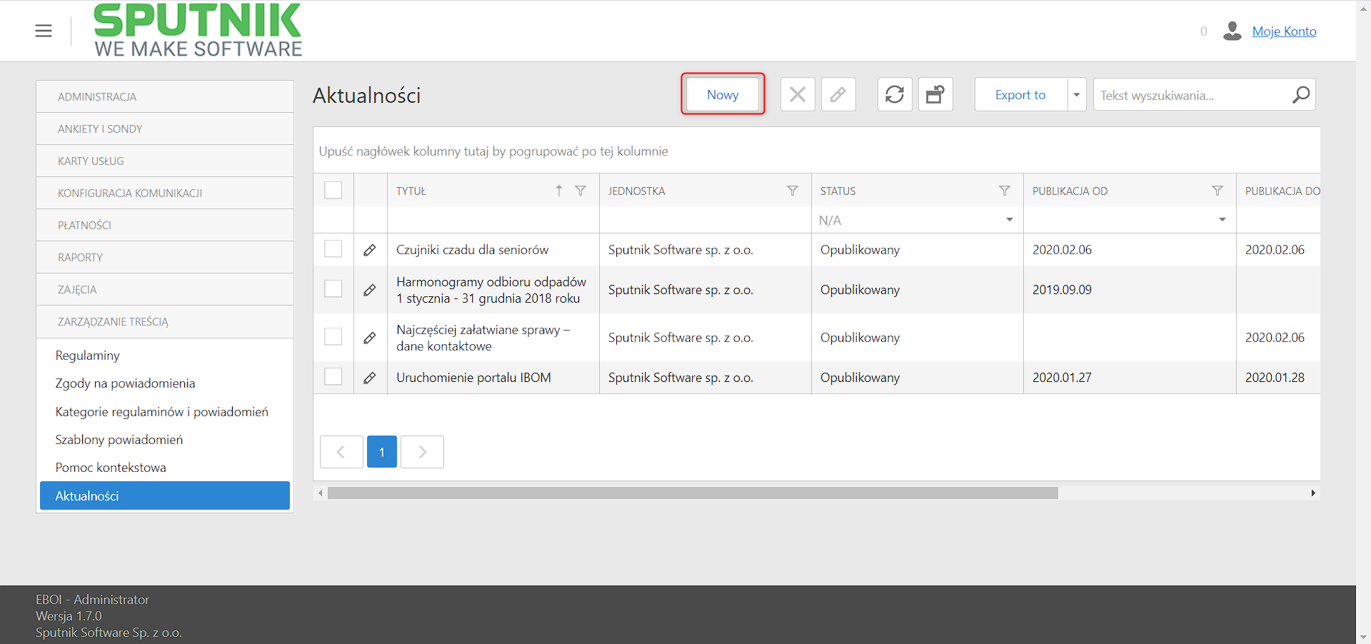Screen dimensions: 1371x644
Task: Open the Regulaminy menu item
Action: [x=88, y=356]
